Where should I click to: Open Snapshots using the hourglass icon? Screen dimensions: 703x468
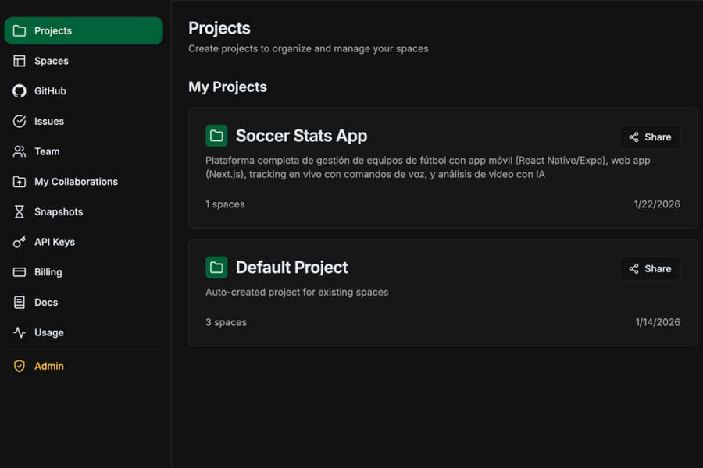tap(20, 211)
